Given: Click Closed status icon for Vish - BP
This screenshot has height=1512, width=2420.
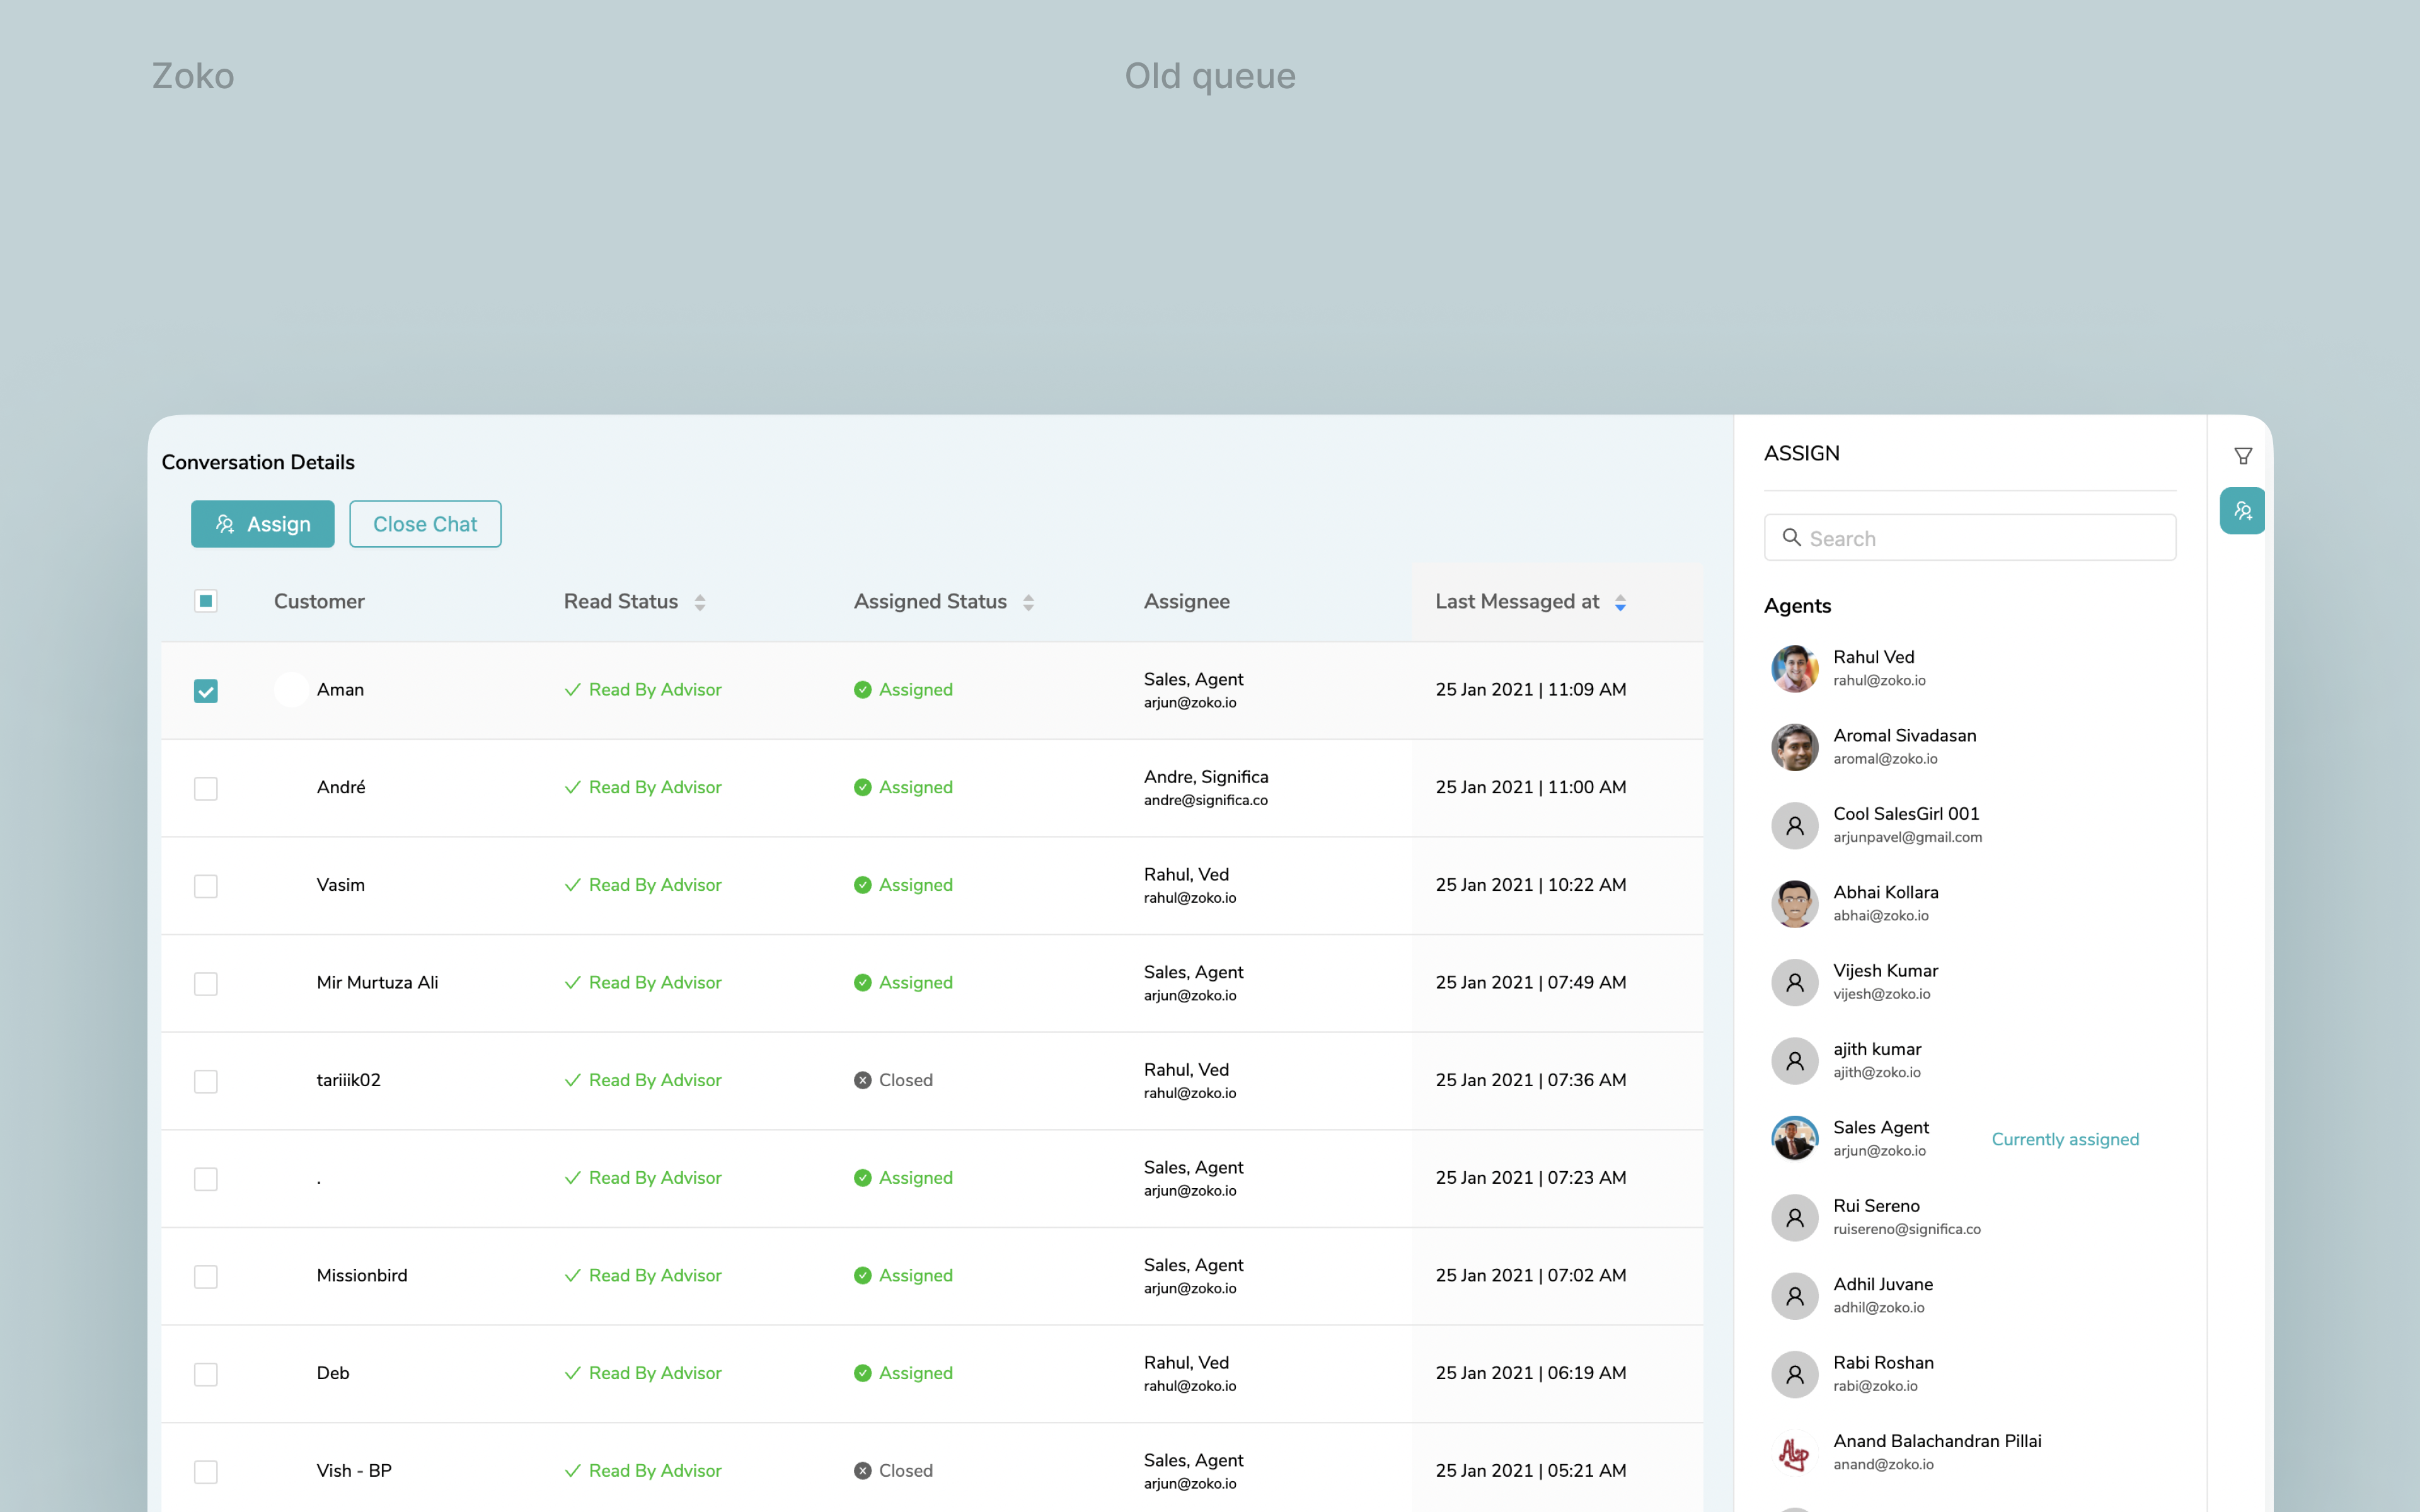Looking at the screenshot, I should coord(862,1471).
